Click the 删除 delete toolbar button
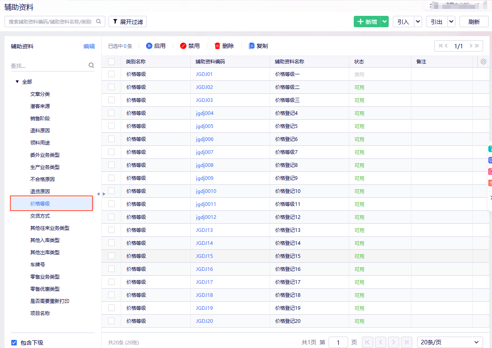 pyautogui.click(x=224, y=46)
